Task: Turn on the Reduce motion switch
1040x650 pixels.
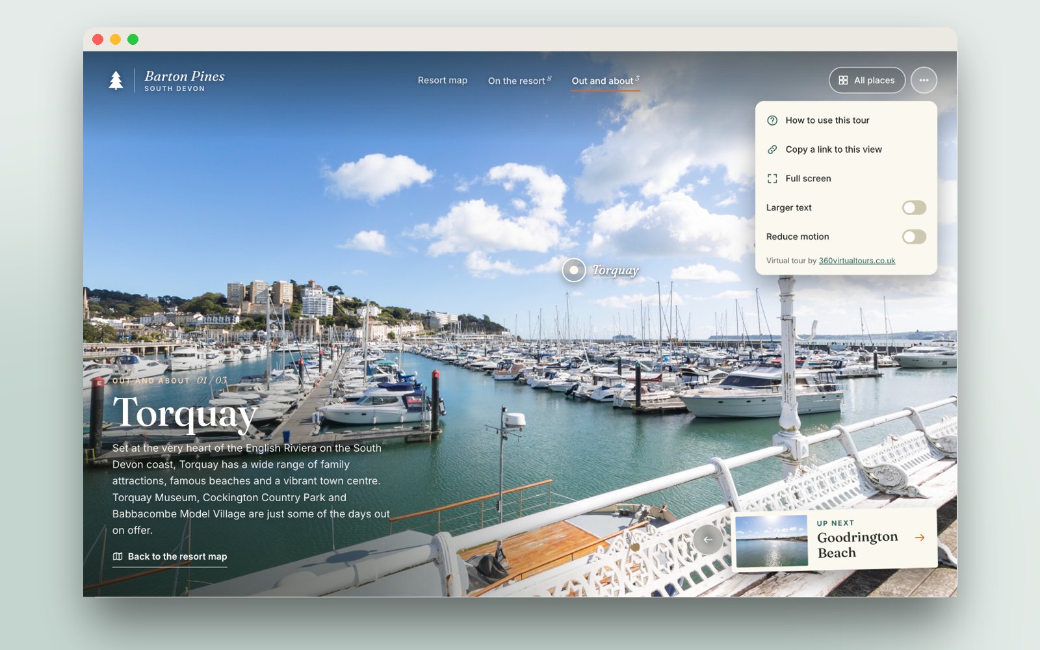Action: [914, 237]
